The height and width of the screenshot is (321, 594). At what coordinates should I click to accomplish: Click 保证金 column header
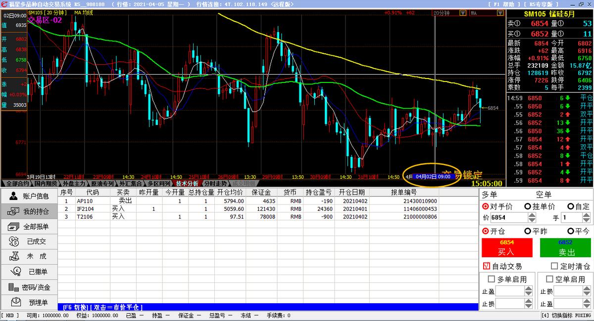(x=261, y=192)
